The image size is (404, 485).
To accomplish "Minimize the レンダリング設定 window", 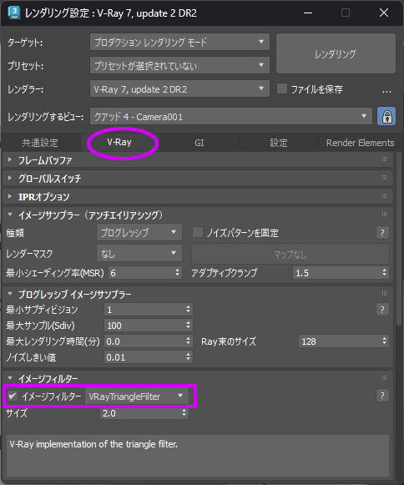I will click(307, 13).
